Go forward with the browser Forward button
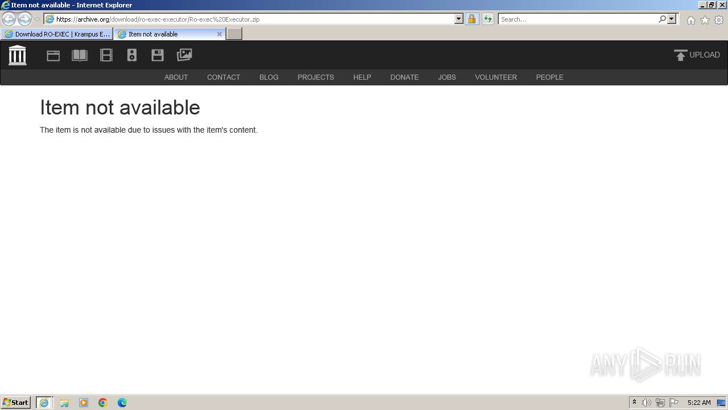This screenshot has height=410, width=728. pyautogui.click(x=24, y=19)
